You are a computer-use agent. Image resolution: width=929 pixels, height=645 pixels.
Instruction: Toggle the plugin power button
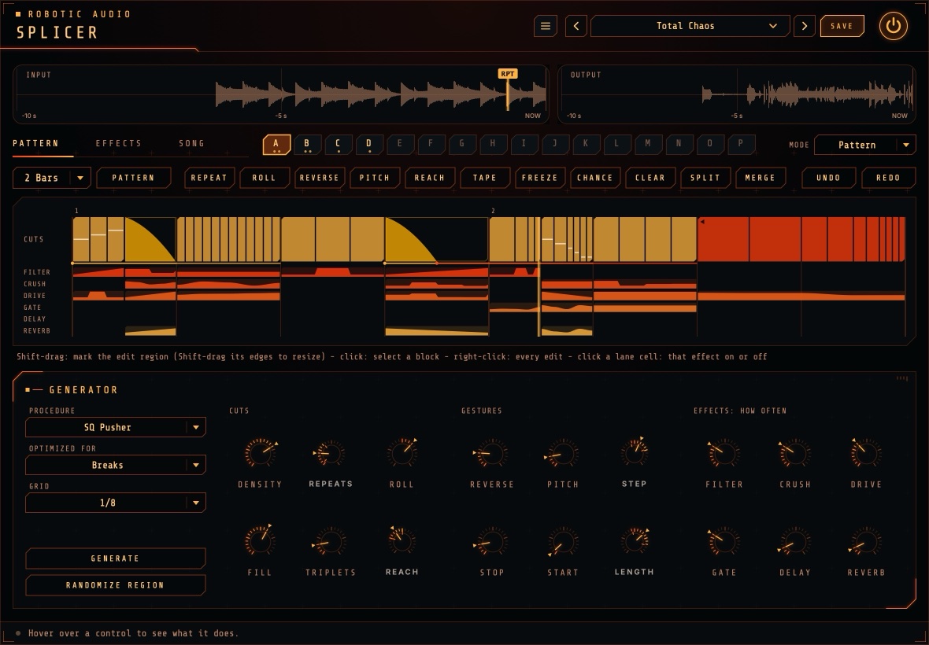tap(893, 26)
